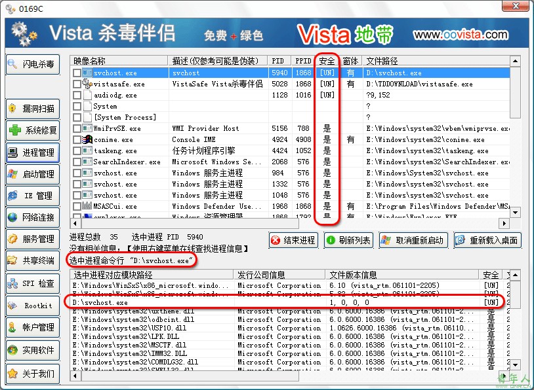Open the 关于我们 about section

pyautogui.click(x=33, y=374)
